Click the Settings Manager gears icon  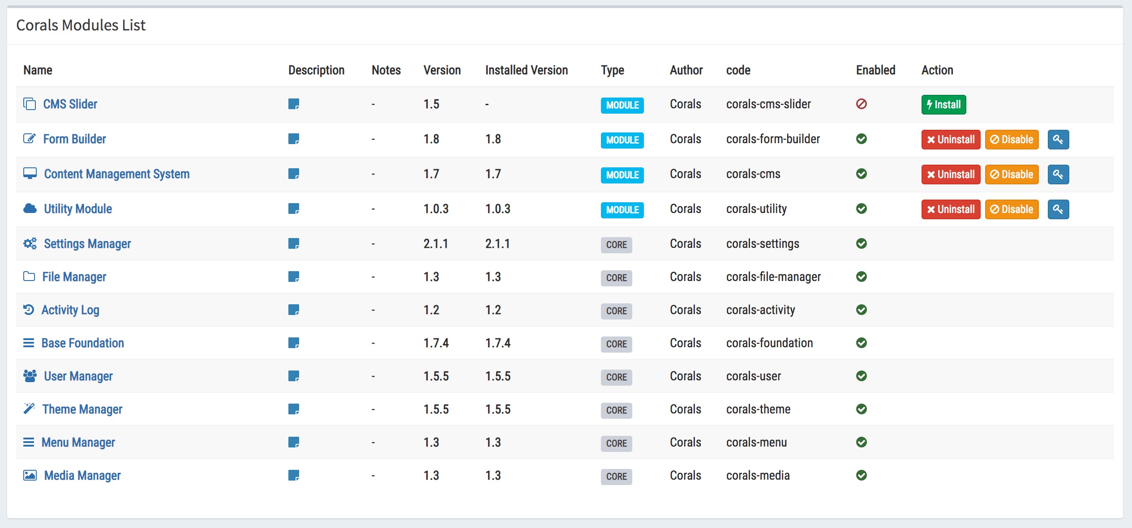point(30,243)
